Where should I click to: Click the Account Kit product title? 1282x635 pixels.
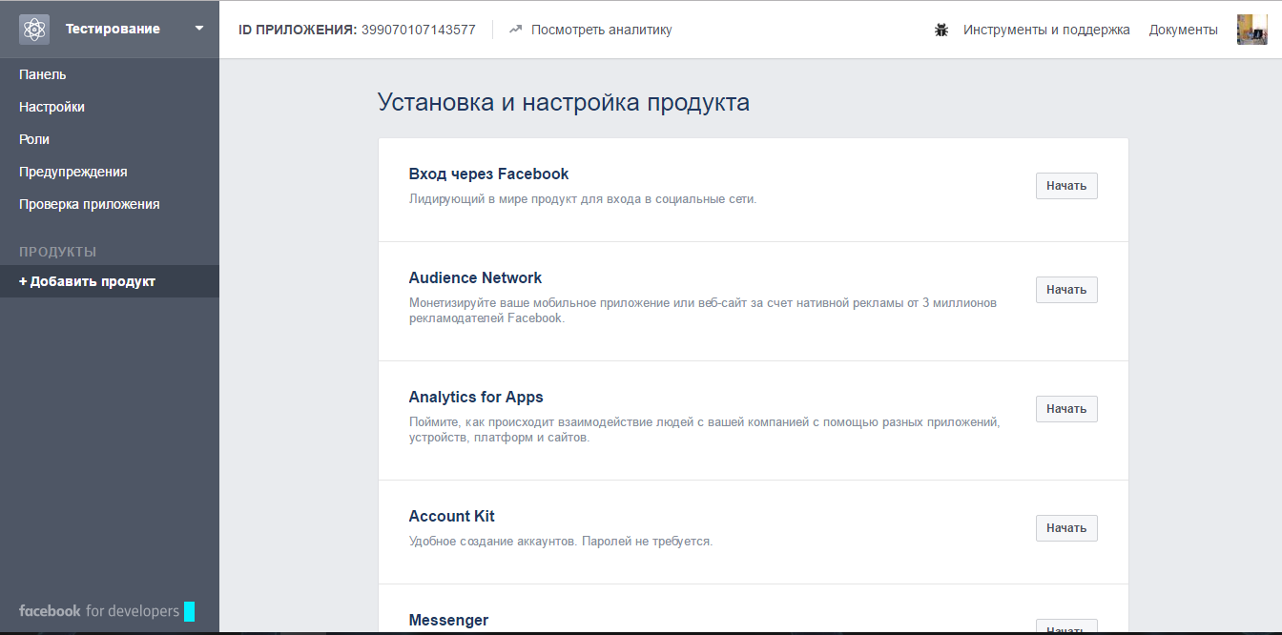(452, 516)
